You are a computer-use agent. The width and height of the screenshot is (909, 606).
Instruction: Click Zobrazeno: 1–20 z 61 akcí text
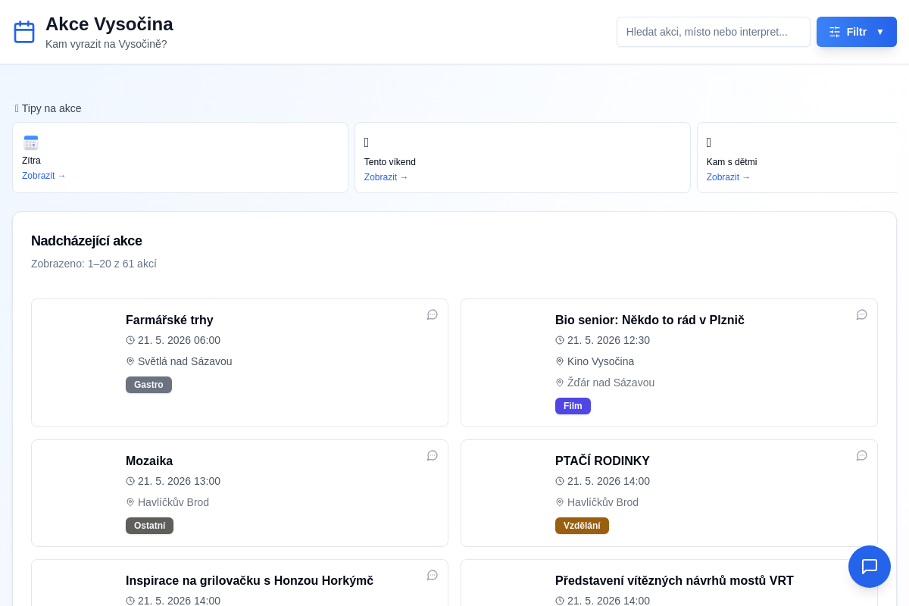(x=94, y=264)
